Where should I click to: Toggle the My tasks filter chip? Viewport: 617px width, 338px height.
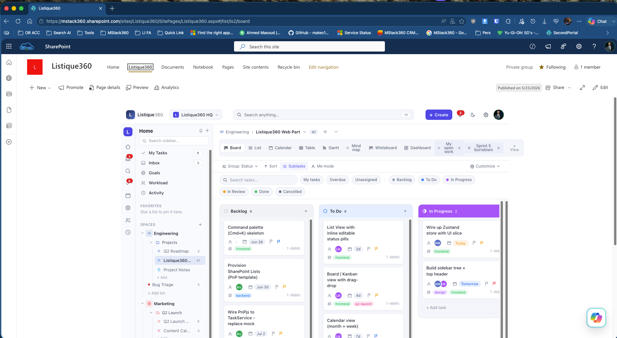pos(312,180)
